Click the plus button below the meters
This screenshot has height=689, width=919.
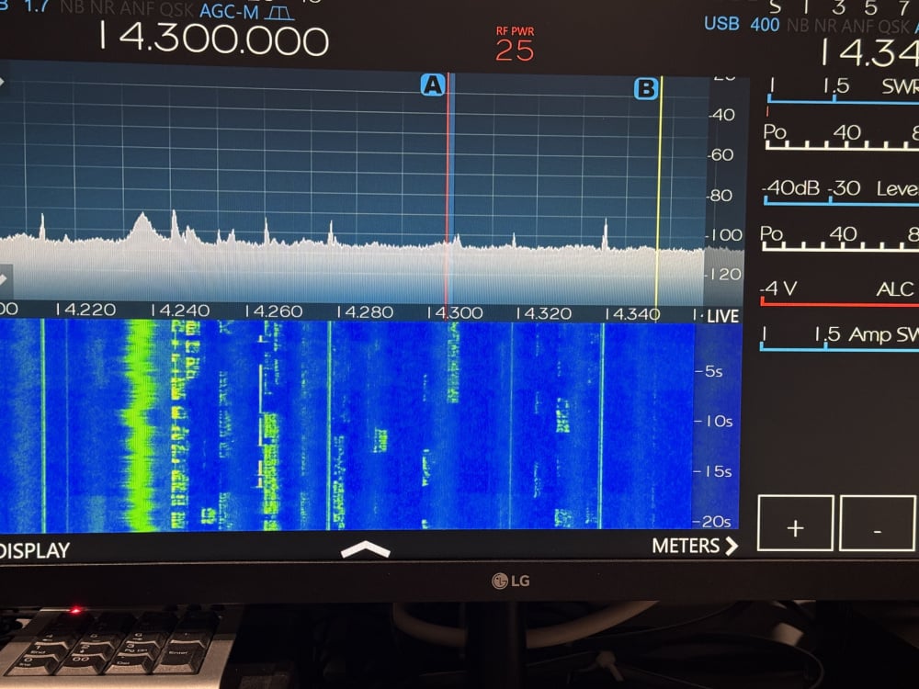coord(795,524)
